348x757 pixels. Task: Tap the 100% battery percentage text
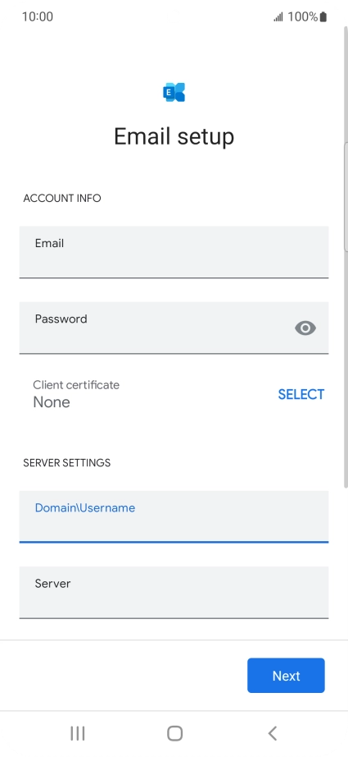[303, 17]
